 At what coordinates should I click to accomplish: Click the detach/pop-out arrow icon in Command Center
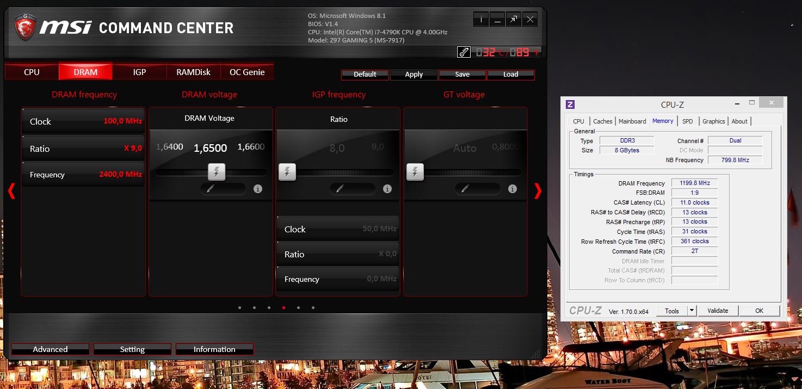pos(514,20)
